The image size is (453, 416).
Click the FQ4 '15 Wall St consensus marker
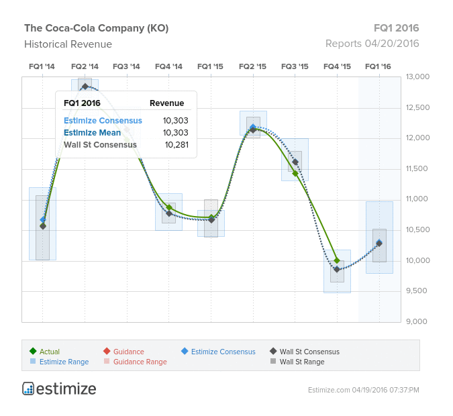pos(337,270)
